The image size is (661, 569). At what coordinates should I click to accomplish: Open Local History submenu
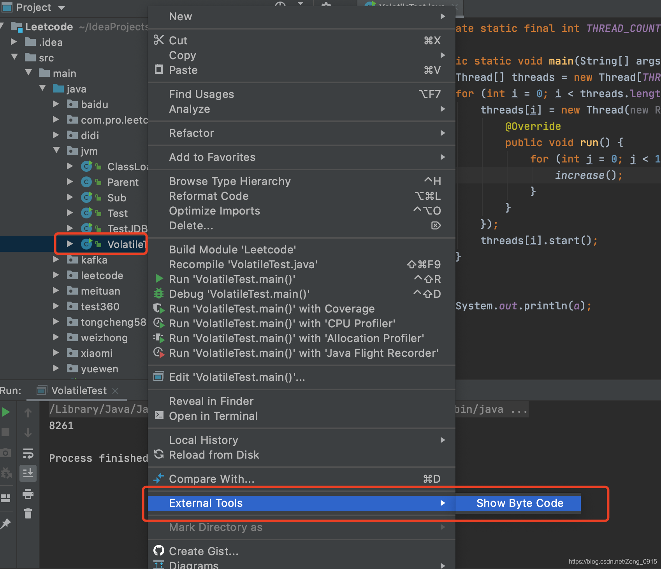tap(302, 440)
